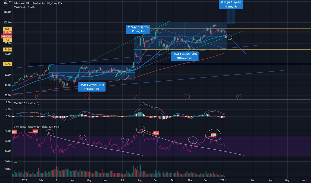Click the Sep date on time axis

click(156, 180)
